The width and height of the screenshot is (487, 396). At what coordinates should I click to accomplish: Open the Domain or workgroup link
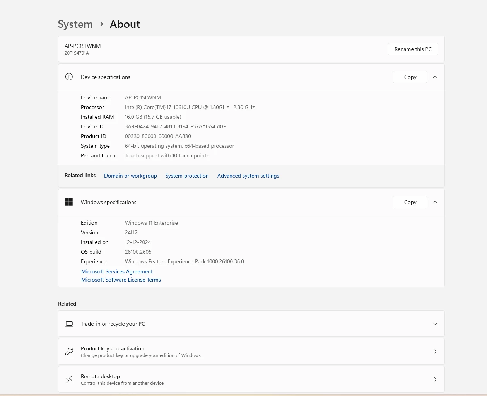click(x=130, y=176)
